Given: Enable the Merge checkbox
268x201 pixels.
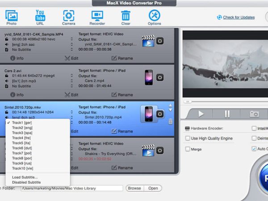Looking at the screenshot, I should pos(188,149).
